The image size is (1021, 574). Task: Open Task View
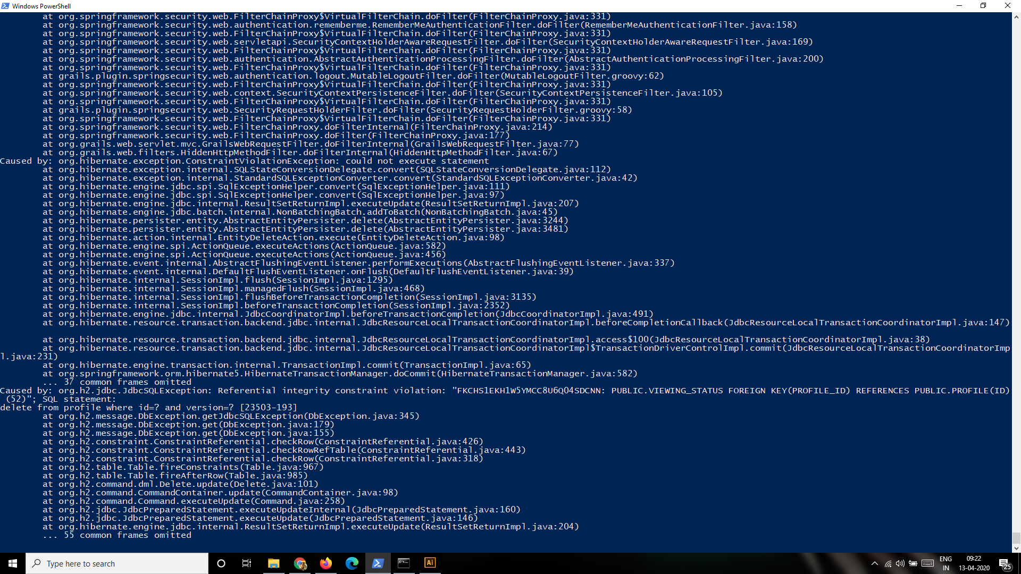tap(246, 563)
